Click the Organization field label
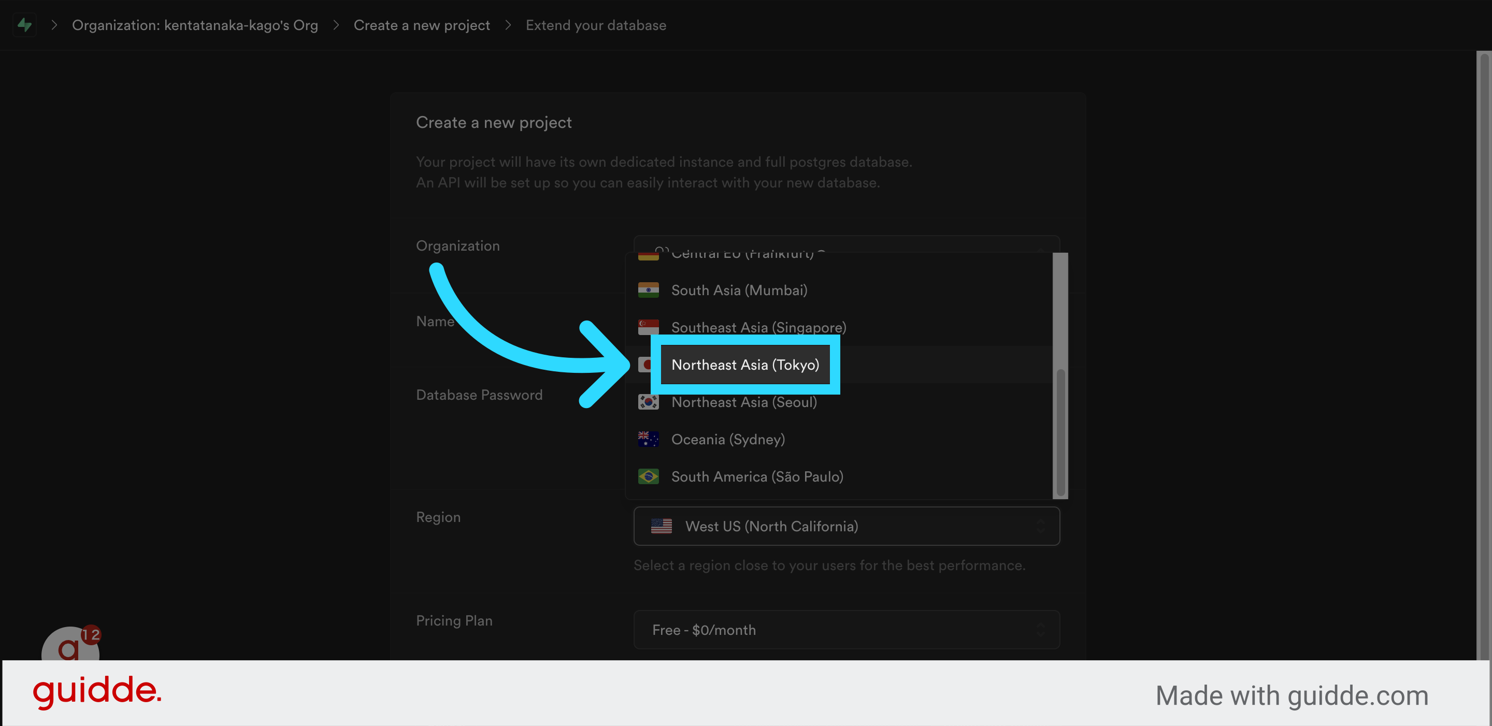This screenshot has width=1492, height=726. (x=457, y=246)
